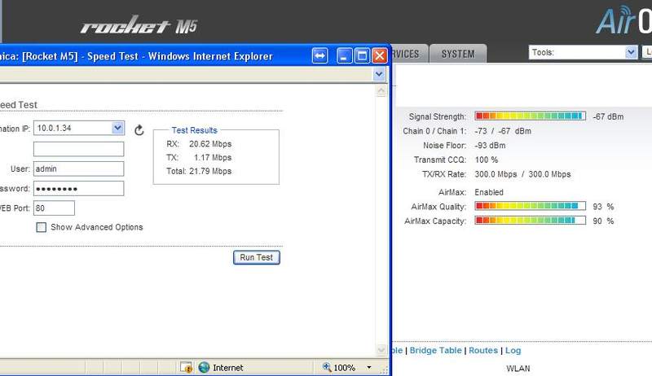Click the double-arrow button in Speed Test title bar
This screenshot has width=652, height=376.
click(319, 55)
